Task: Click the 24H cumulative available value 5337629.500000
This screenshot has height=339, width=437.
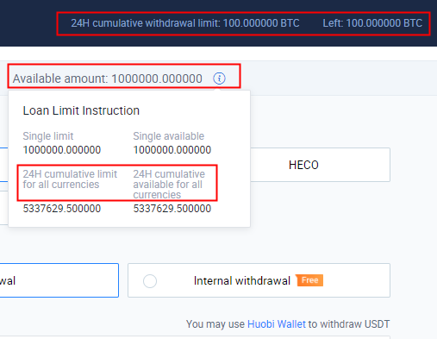Action: click(172, 209)
